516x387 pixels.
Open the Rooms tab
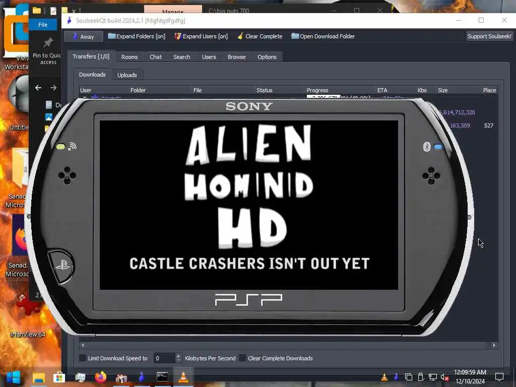[x=130, y=57]
